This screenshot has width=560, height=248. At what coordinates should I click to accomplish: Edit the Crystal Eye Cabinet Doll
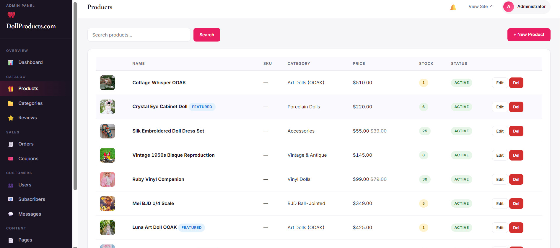(x=500, y=107)
